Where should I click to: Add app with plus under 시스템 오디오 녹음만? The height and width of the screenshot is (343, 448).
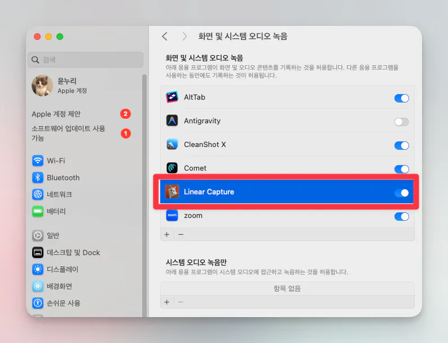coord(167,302)
